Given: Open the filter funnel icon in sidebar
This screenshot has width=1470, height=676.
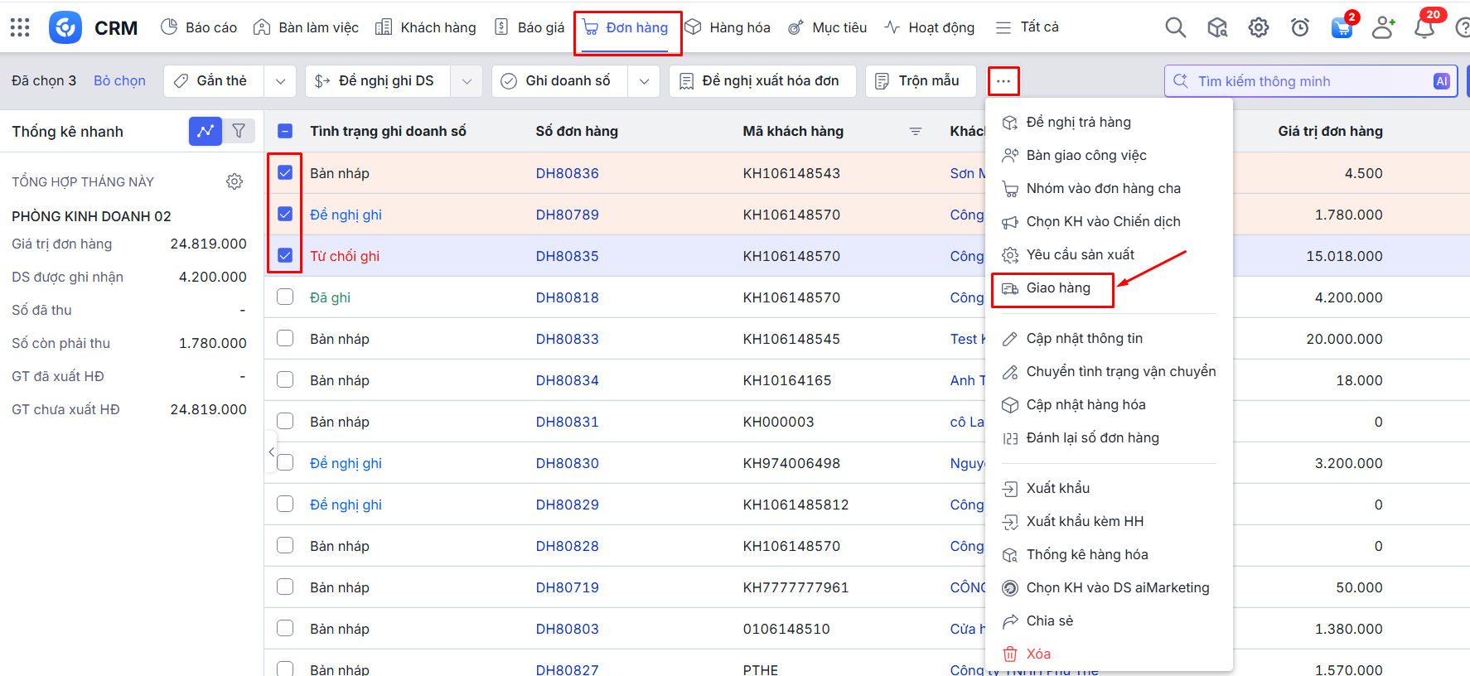Looking at the screenshot, I should [x=239, y=131].
